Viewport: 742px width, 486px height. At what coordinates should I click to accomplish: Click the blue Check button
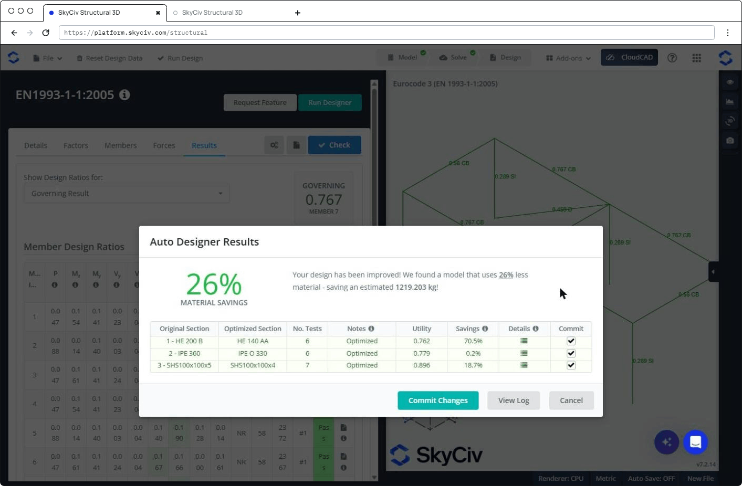coord(335,145)
